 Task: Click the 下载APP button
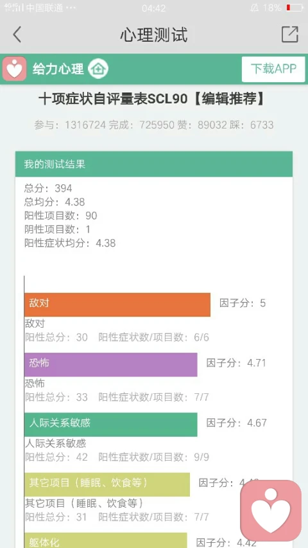[273, 69]
